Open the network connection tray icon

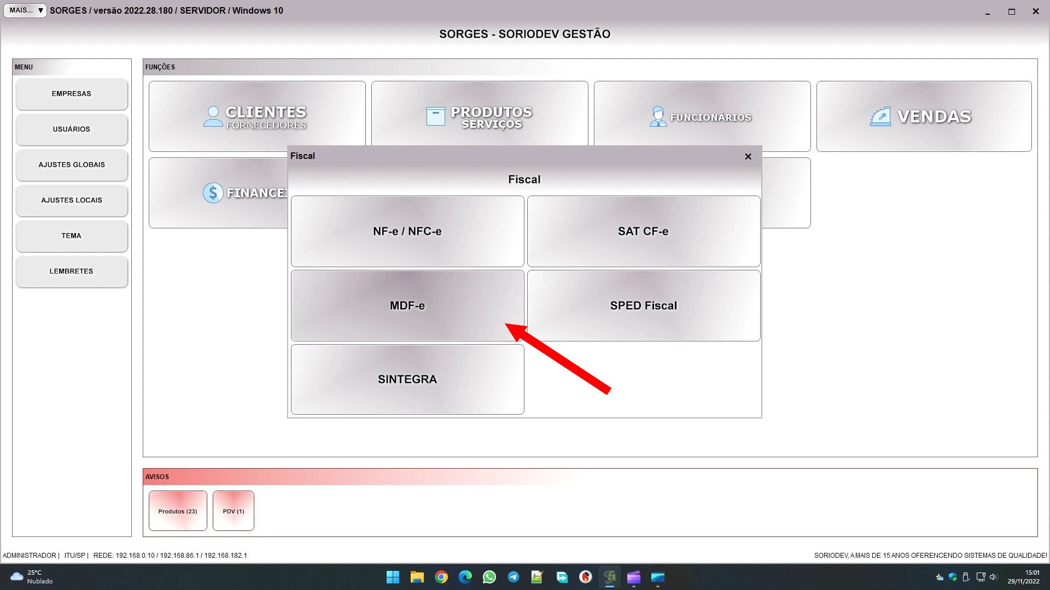tap(981, 577)
